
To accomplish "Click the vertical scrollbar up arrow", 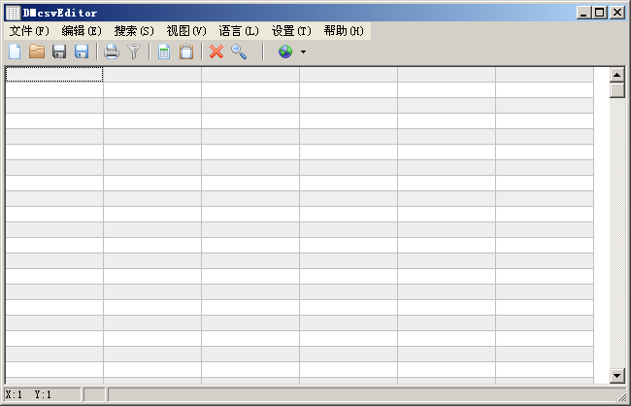I will [x=616, y=75].
